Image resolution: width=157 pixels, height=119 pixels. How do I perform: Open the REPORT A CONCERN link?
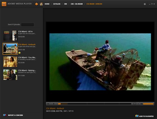coord(15,115)
